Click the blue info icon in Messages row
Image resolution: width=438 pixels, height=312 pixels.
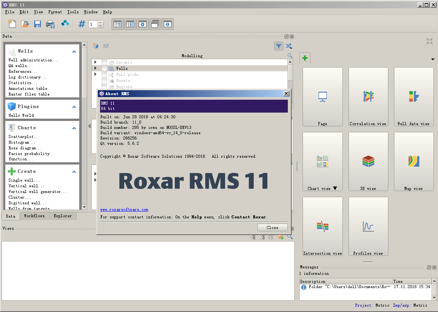click(x=304, y=287)
